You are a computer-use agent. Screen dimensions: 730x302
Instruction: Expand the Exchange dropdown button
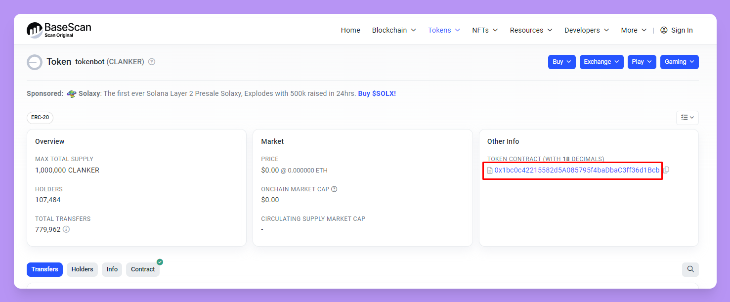pos(601,62)
